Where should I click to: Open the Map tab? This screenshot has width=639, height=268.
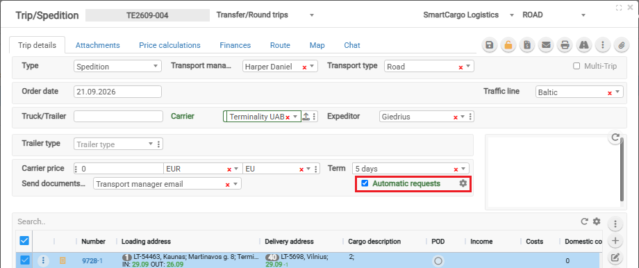click(317, 45)
